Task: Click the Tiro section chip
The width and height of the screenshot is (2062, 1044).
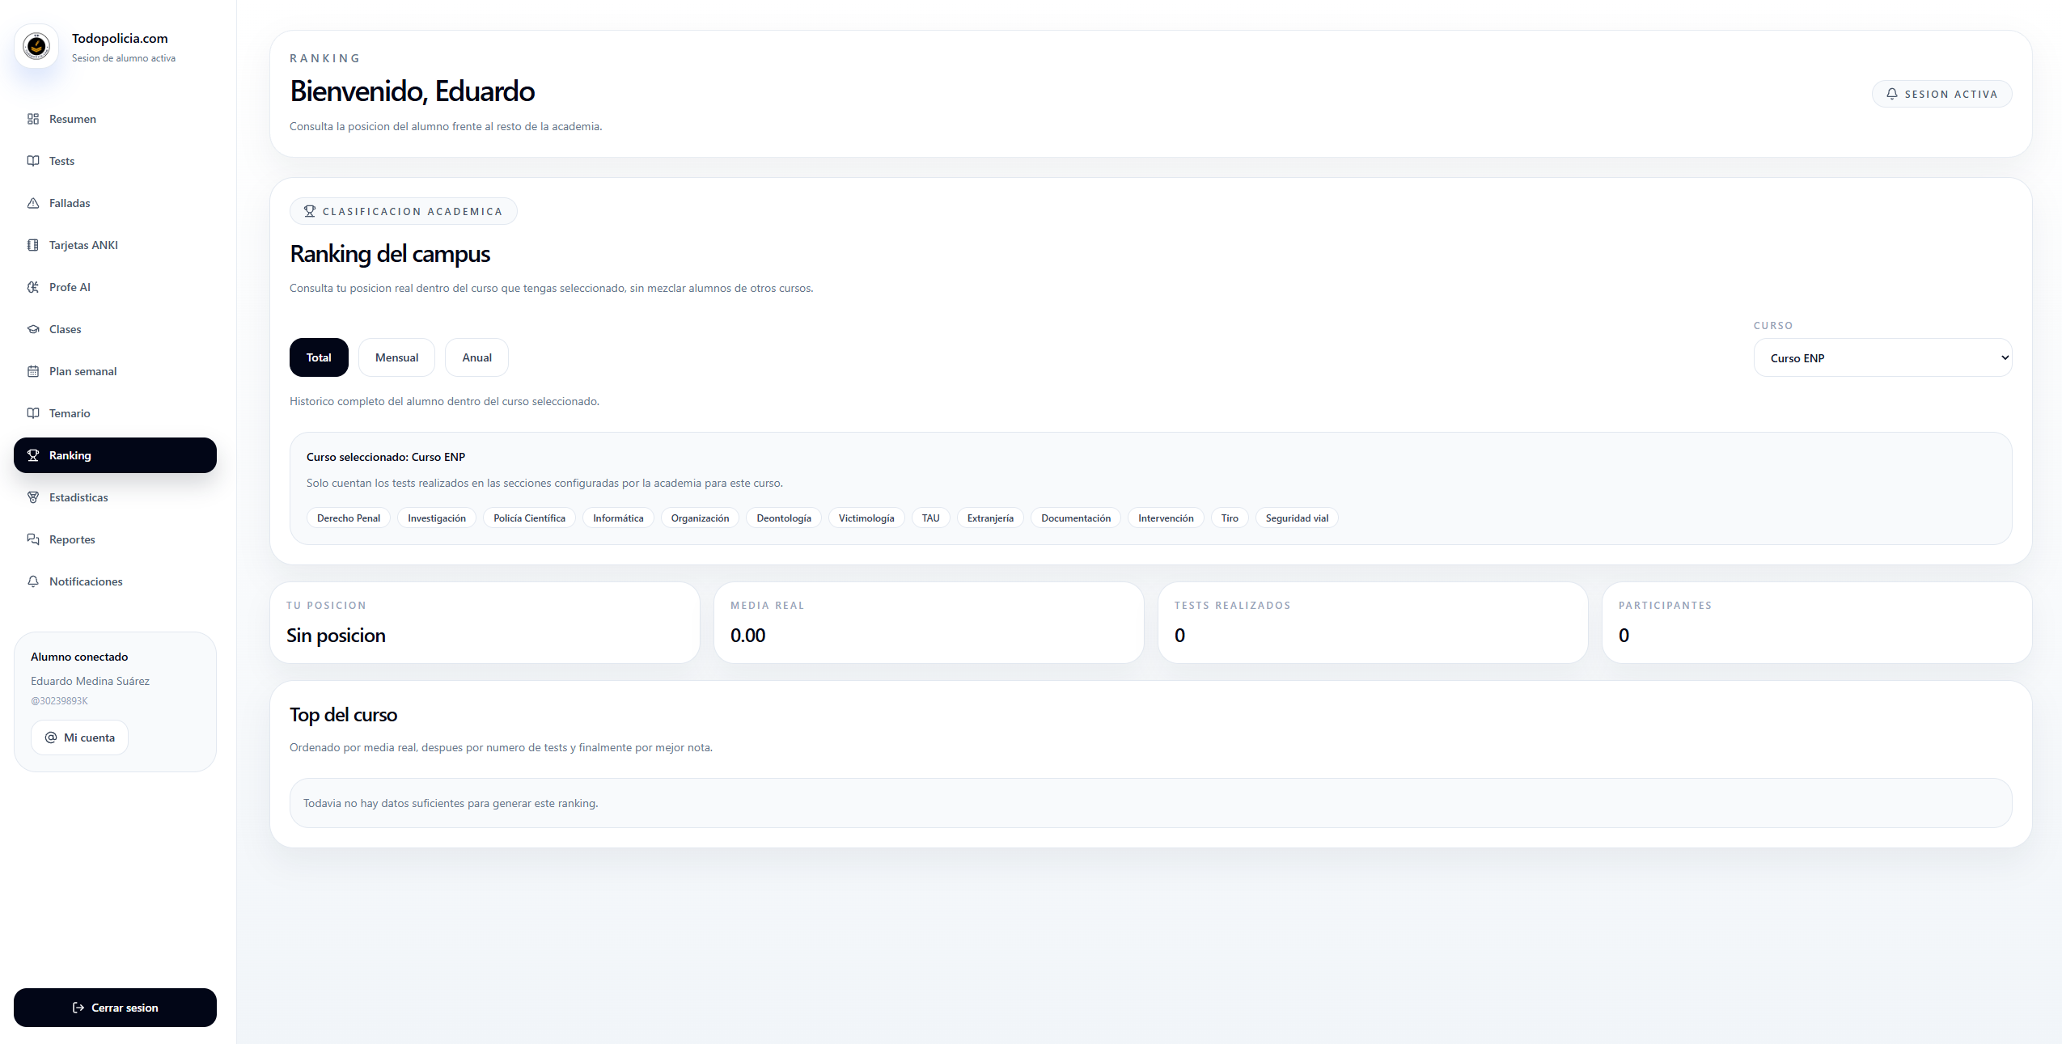Action: [1230, 518]
